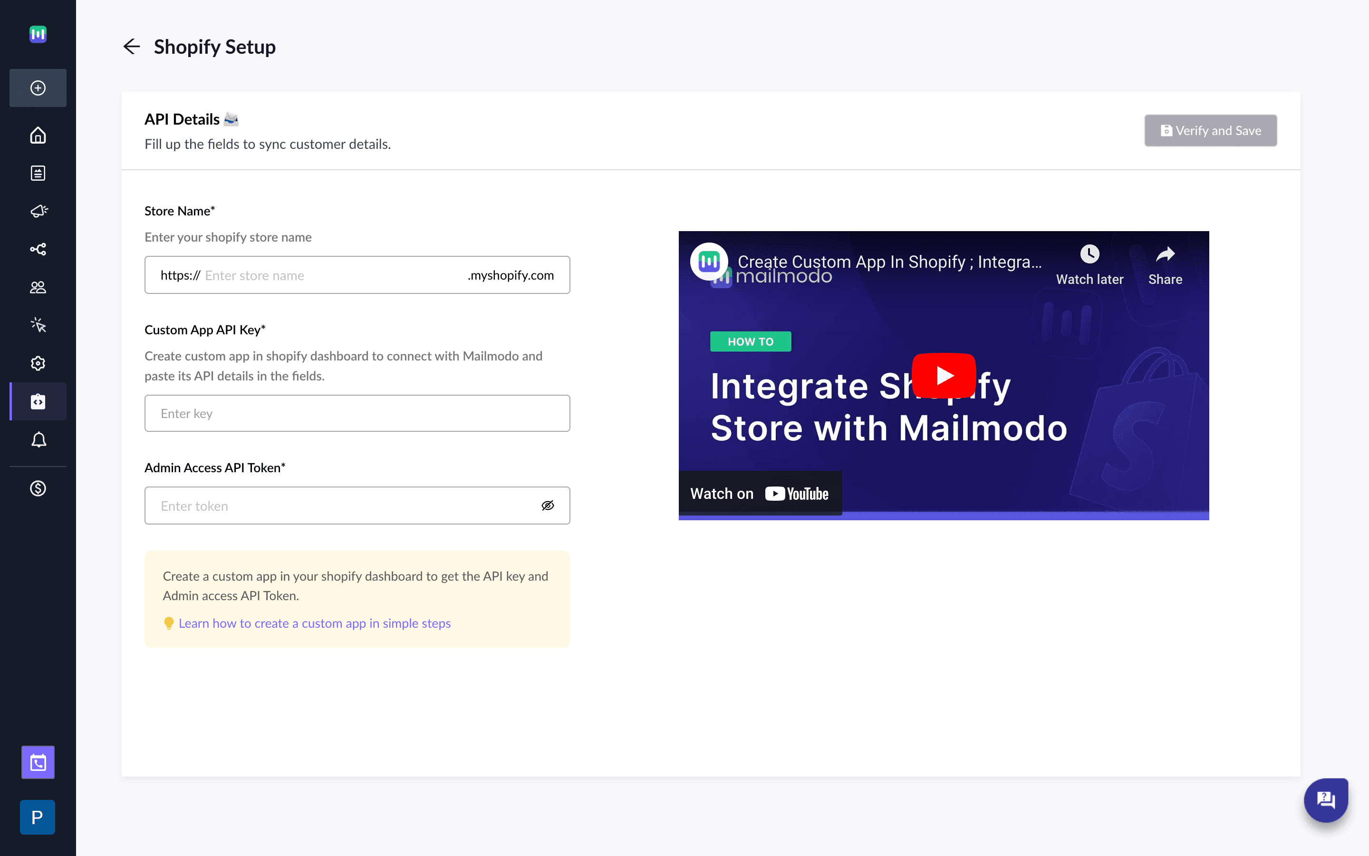Open notifications via the bell icon
Viewport: 1369px width, 856px height.
[38, 440]
